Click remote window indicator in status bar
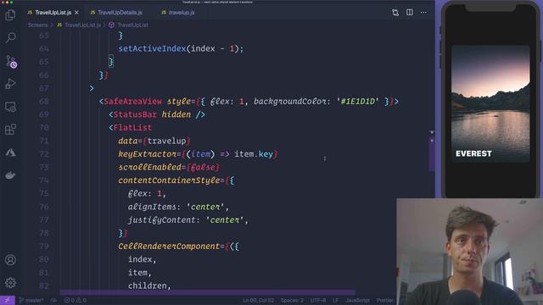The width and height of the screenshot is (543, 305). (8, 300)
